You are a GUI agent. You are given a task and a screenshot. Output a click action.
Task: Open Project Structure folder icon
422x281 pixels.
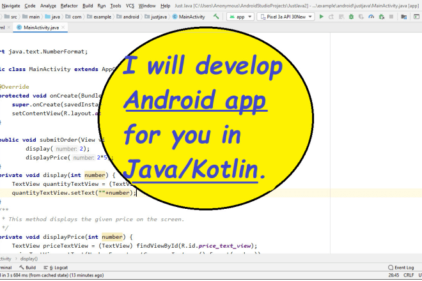pos(403,17)
